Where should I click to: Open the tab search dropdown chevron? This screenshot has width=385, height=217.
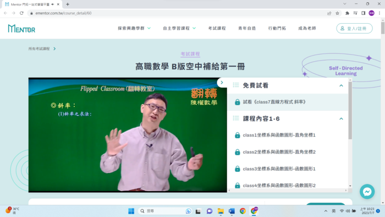(x=345, y=4)
